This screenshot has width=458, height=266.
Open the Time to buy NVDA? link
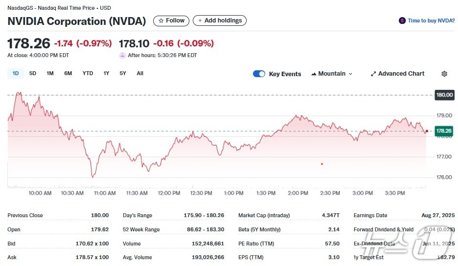(431, 20)
